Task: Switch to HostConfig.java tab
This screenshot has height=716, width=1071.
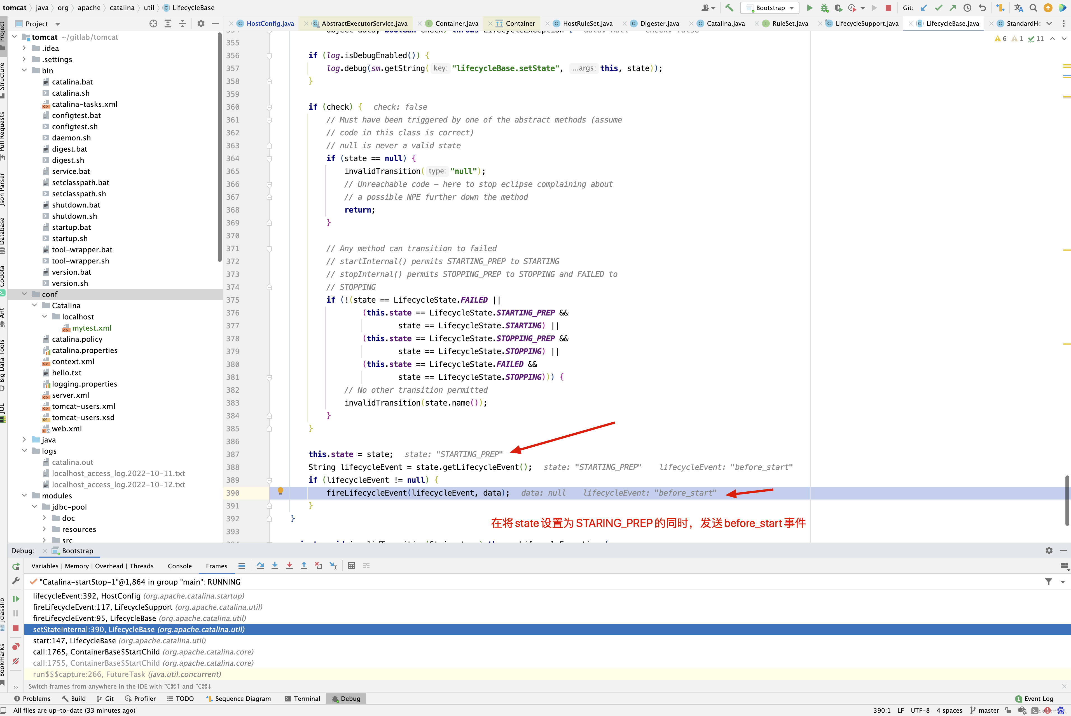Action: click(270, 23)
